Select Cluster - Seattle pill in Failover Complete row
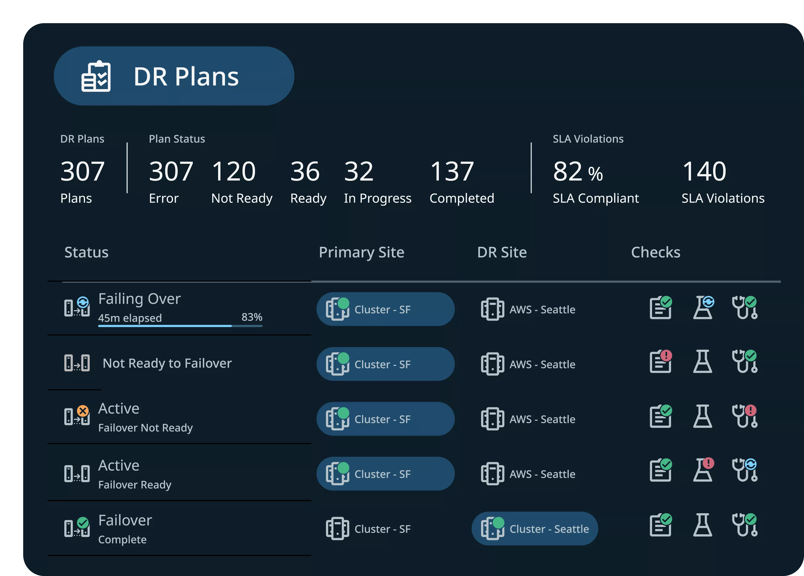This screenshot has width=804, height=576. tap(535, 528)
